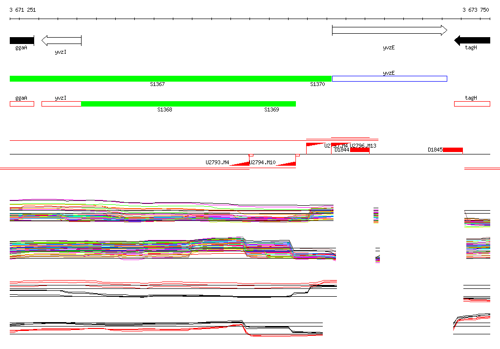Click the yvzE label above the blue box
Viewport: 500px width, 349px height.
coord(389,73)
